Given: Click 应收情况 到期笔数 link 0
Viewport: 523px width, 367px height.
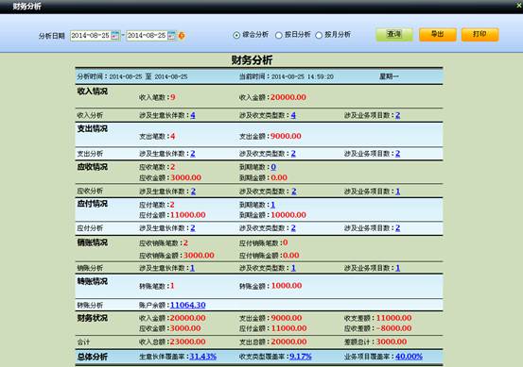Looking at the screenshot, I should (x=273, y=167).
